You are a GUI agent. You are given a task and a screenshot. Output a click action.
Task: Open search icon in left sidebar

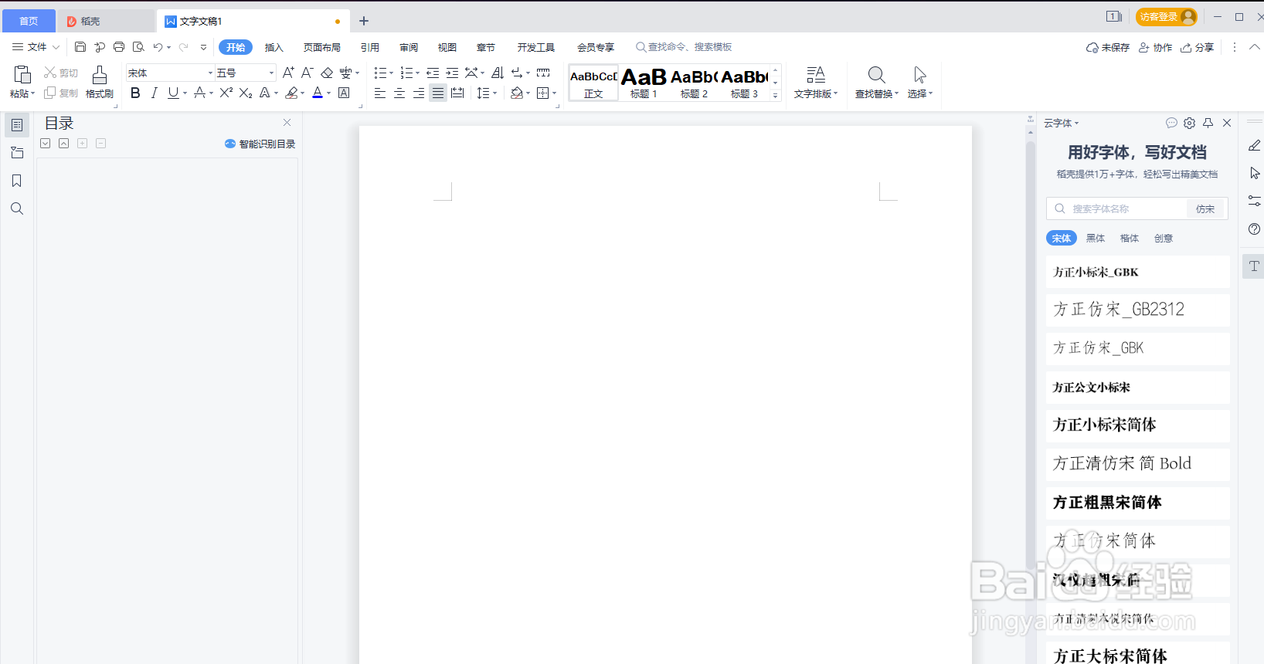coord(17,208)
